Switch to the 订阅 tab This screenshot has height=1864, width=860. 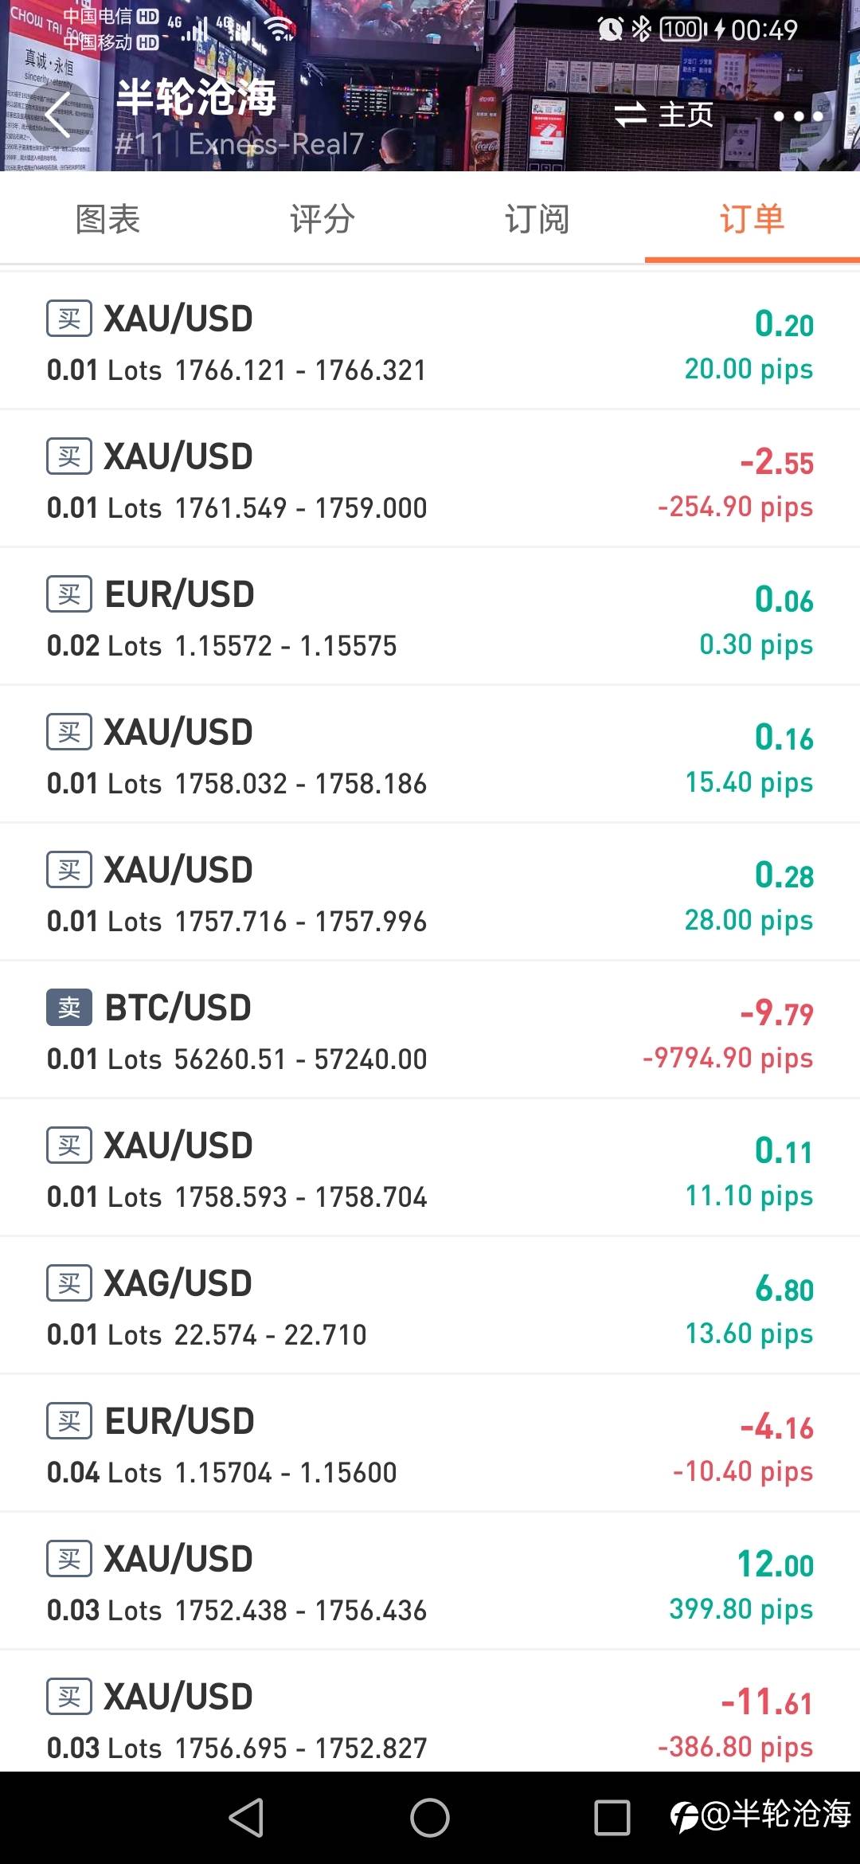click(x=537, y=219)
